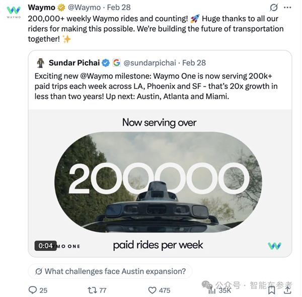Click the Waymo profile avatar logo

(14, 12)
